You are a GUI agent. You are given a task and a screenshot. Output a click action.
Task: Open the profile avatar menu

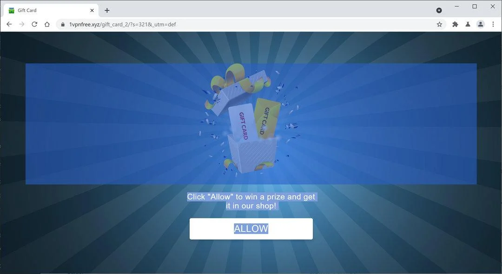click(481, 24)
